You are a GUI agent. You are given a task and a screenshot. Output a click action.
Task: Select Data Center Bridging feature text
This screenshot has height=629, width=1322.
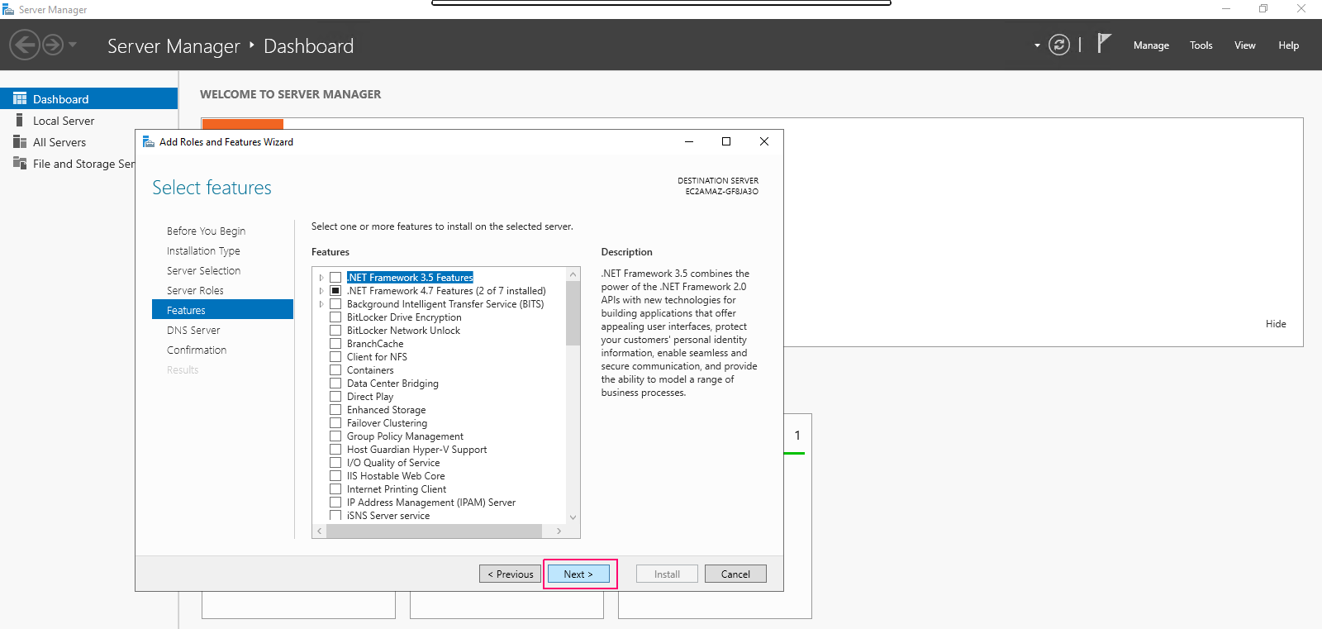392,384
